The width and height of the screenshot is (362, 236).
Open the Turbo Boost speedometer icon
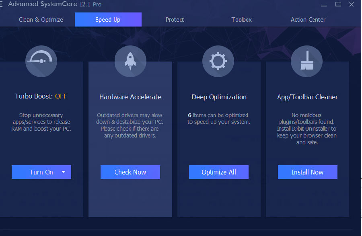tap(41, 61)
